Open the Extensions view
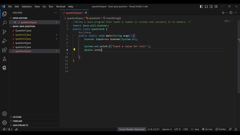This screenshot has width=240, height=135. [4, 50]
